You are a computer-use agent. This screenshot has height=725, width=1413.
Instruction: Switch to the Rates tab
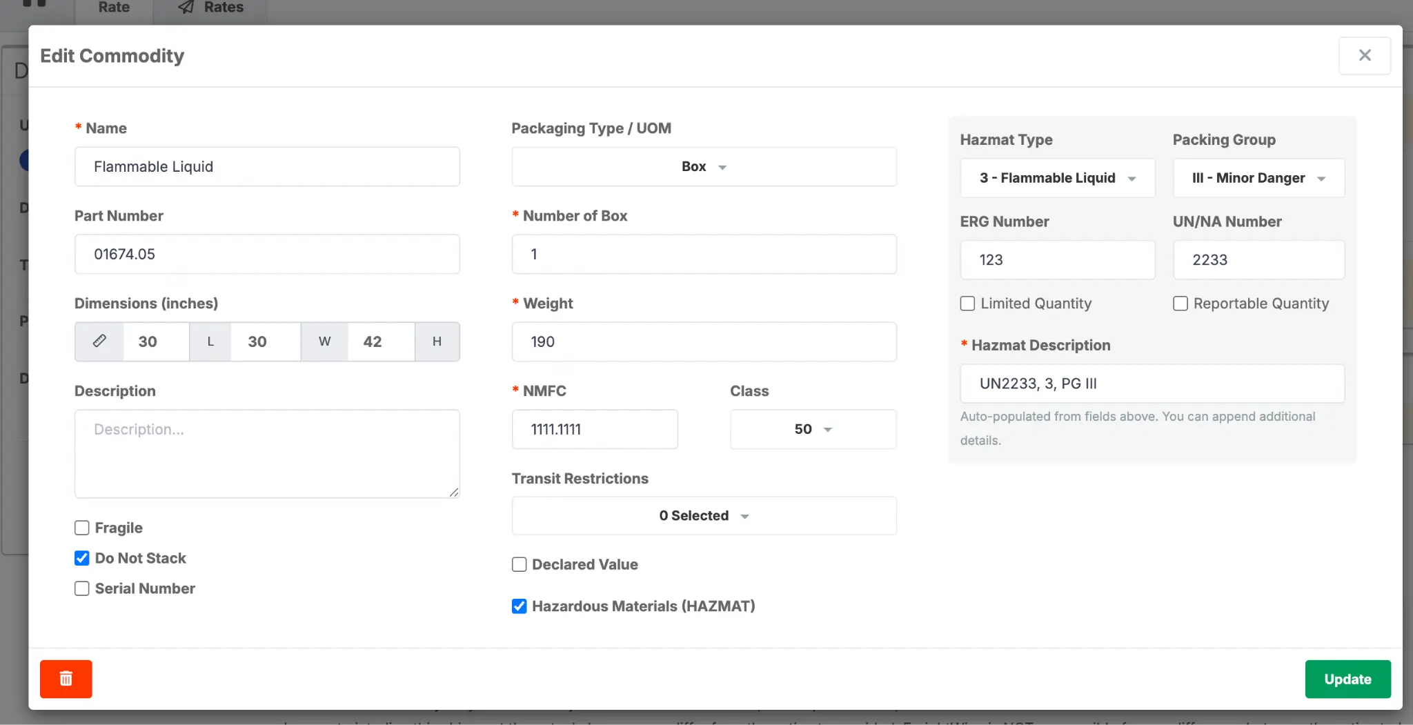click(210, 8)
